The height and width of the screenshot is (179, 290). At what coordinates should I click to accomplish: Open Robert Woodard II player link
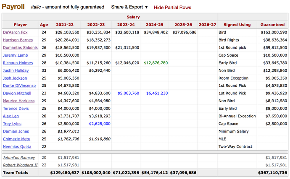[20, 165]
